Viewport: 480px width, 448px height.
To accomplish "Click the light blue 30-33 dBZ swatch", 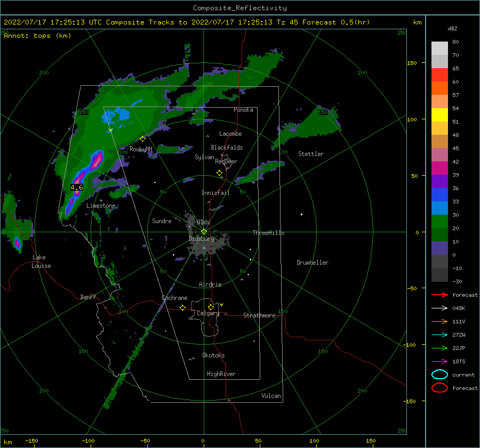I will click(439, 208).
